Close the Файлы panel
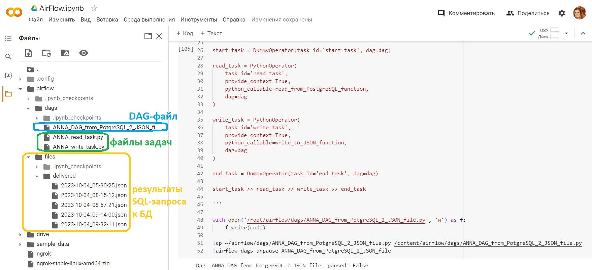Viewport: 592px width, 270px height. [x=159, y=36]
